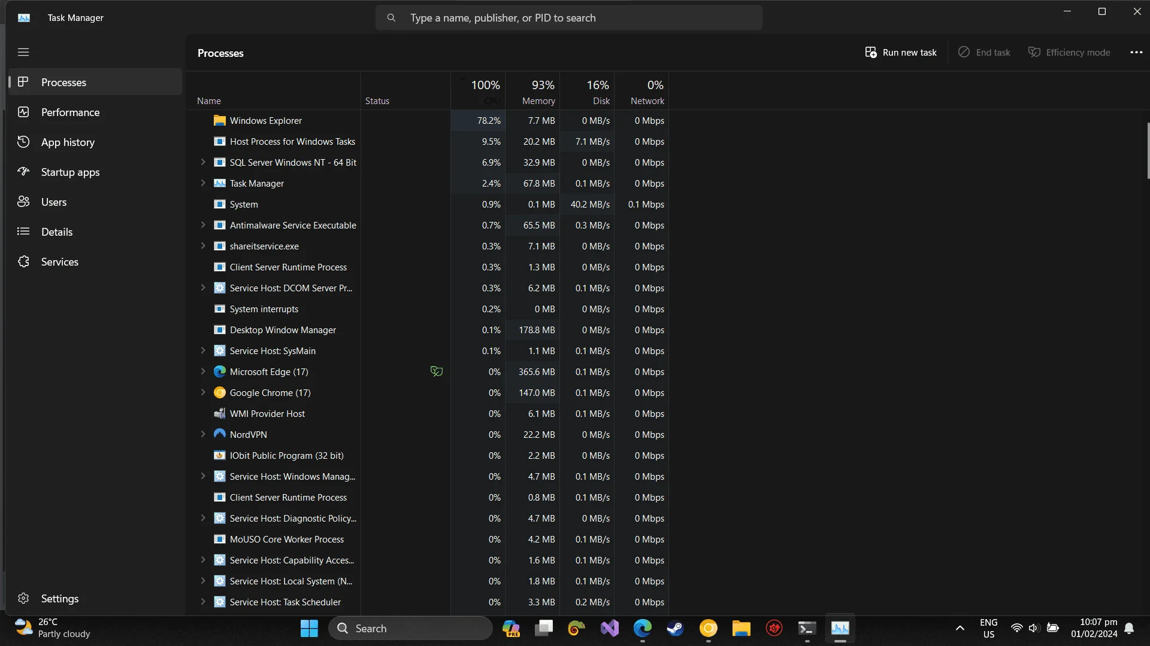Open the Wi-Fi network tray icon
Viewport: 1150px width, 646px height.
(1016, 629)
